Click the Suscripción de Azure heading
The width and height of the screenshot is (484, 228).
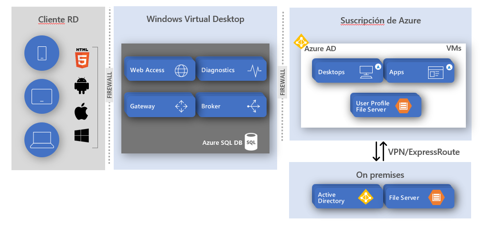click(381, 21)
